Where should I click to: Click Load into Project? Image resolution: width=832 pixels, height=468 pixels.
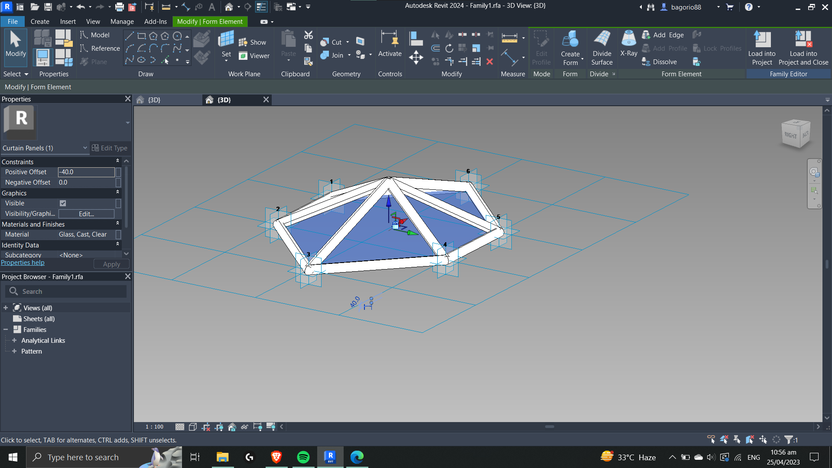762,45
